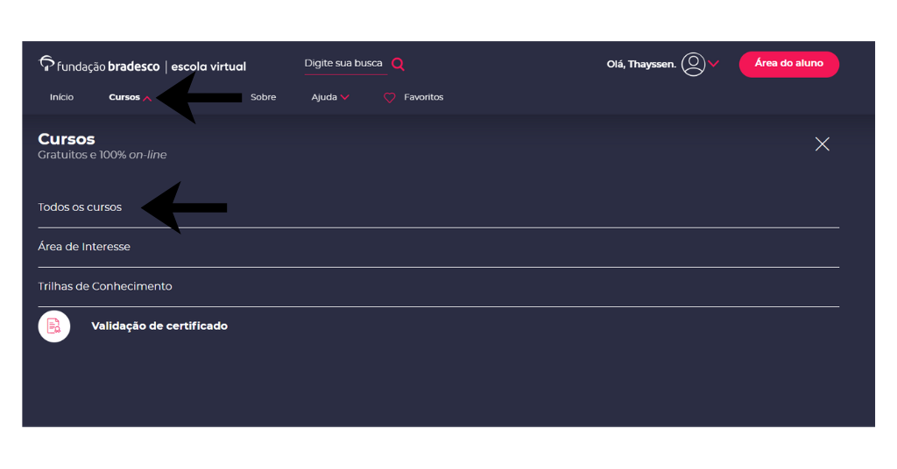The width and height of the screenshot is (897, 469).
Task: Collapse the Cursos menu using its chevron
Action: 147,98
